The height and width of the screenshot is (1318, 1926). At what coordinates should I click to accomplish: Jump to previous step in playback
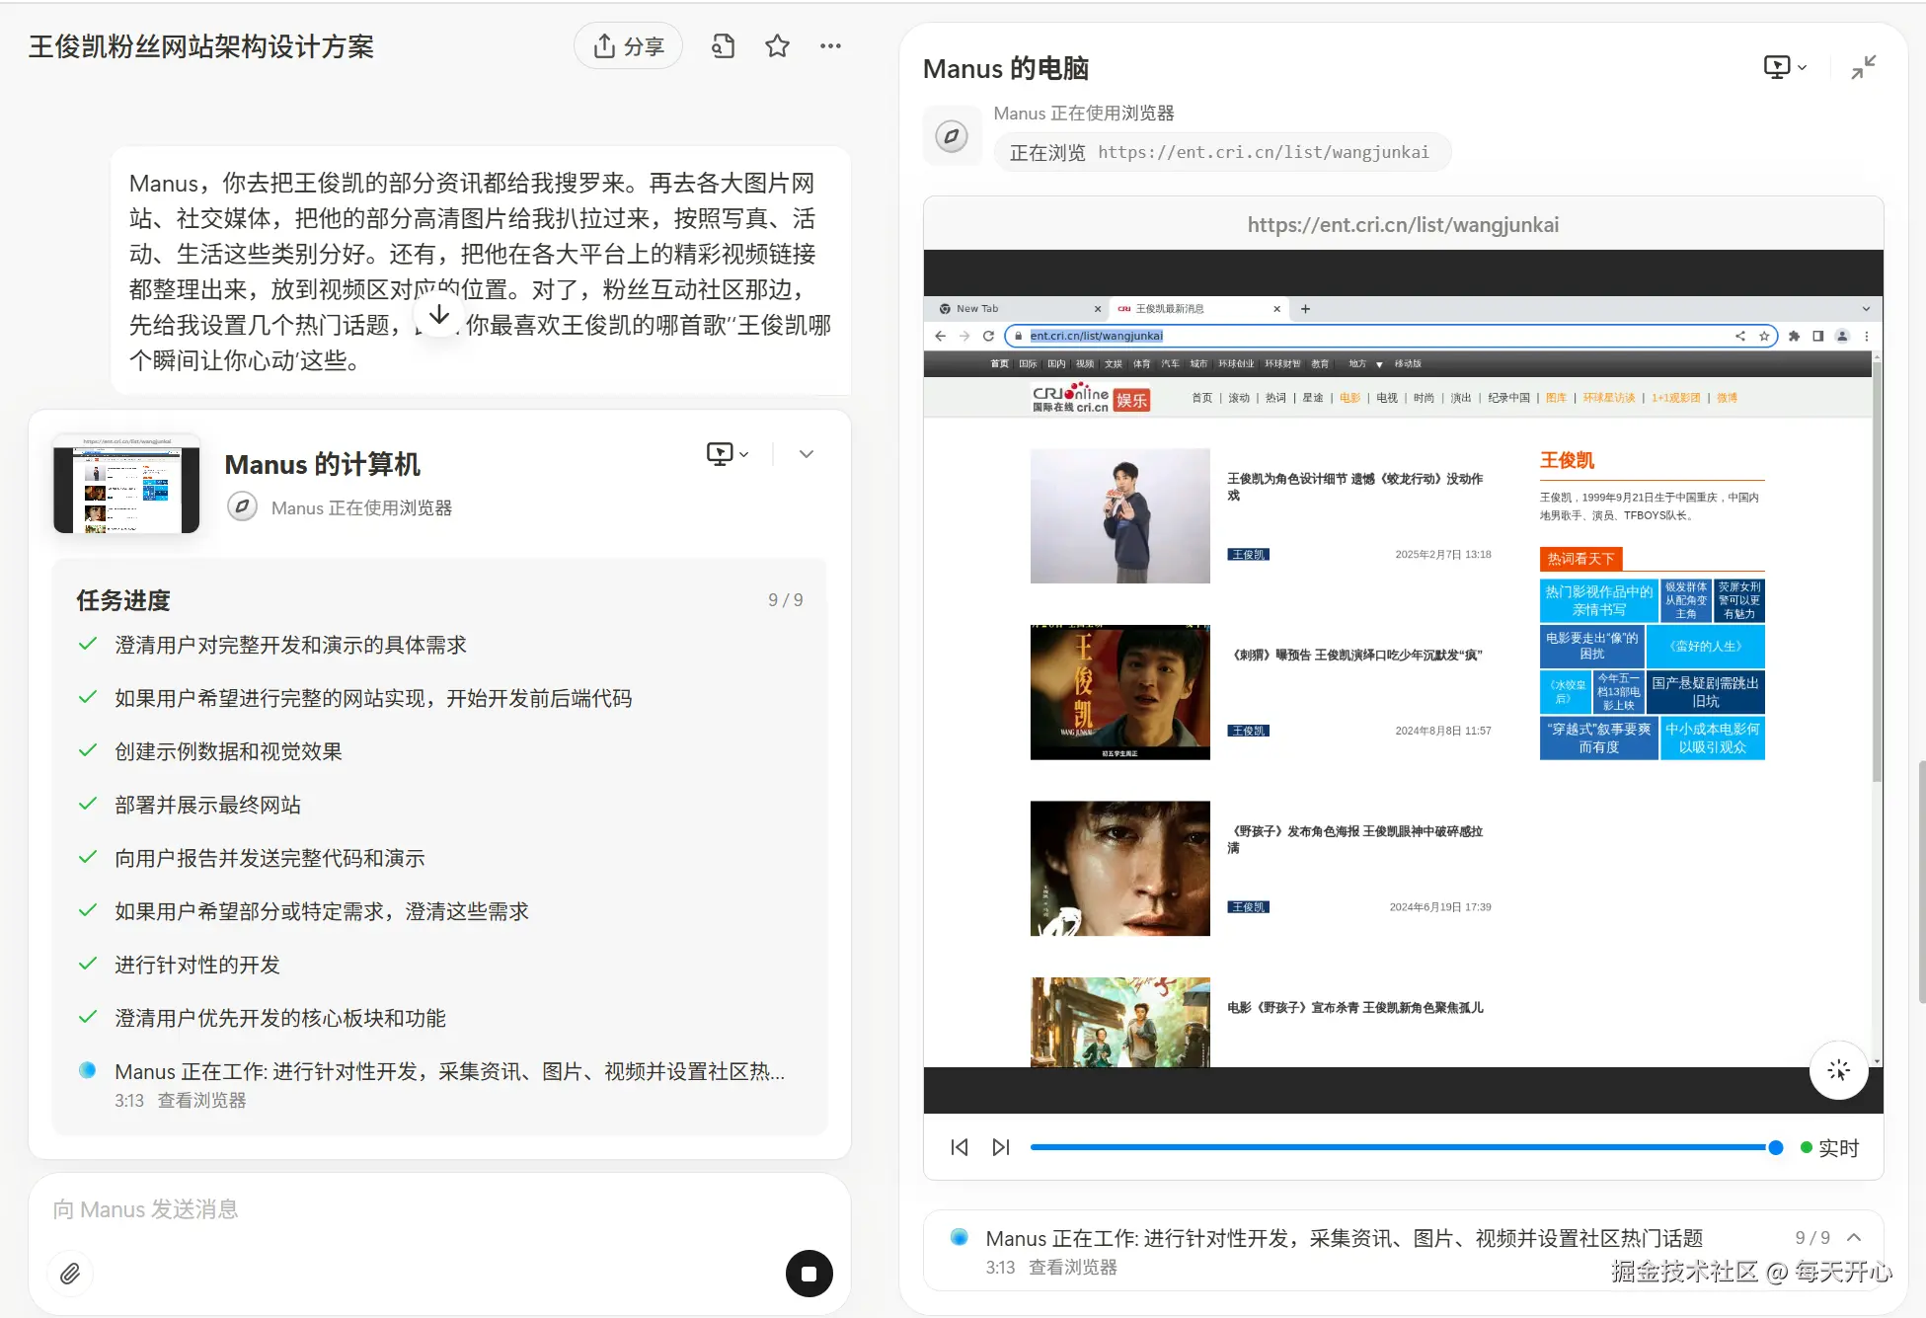click(x=960, y=1147)
